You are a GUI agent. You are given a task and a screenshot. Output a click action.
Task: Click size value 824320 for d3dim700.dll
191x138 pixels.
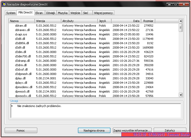click(149, 56)
